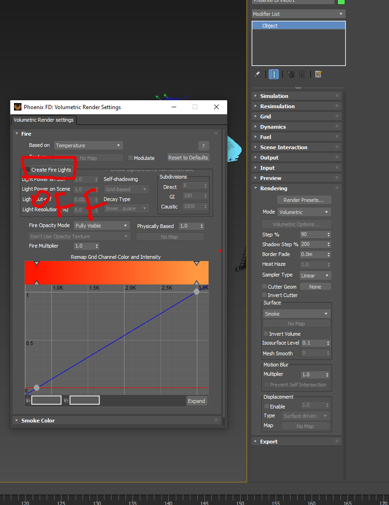Screen dimensions: 389x505
Task: Toggle Show End Result tube icon
Action: [274, 75]
